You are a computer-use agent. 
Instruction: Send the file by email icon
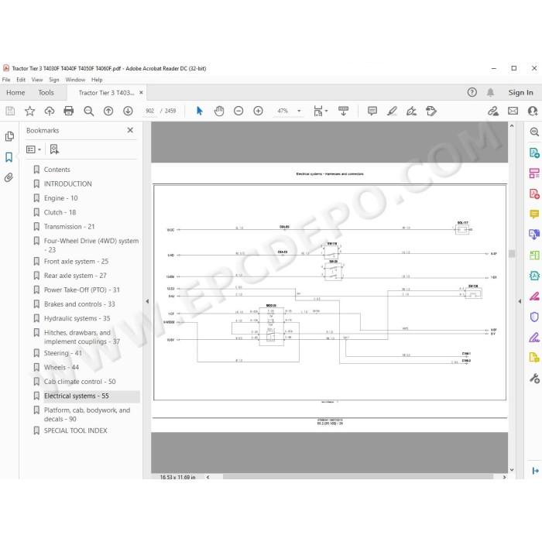pyautogui.click(x=513, y=111)
